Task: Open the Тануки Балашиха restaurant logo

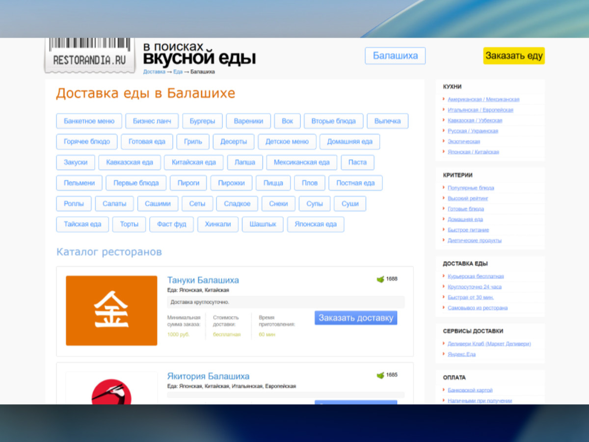Action: click(x=111, y=310)
